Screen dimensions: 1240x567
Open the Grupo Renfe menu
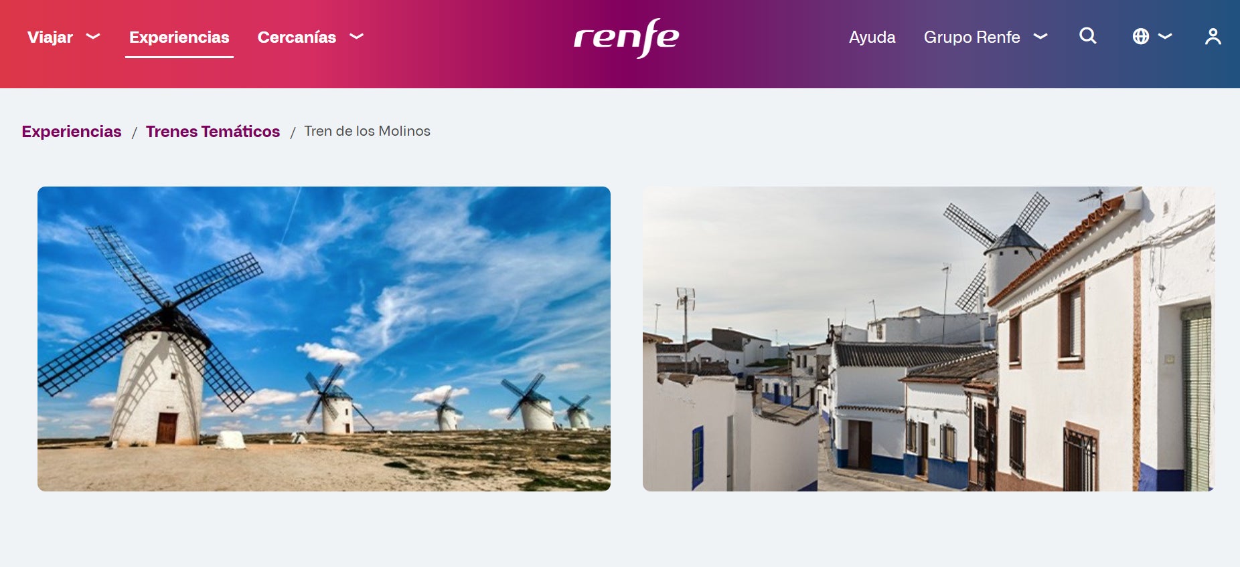[x=972, y=37]
